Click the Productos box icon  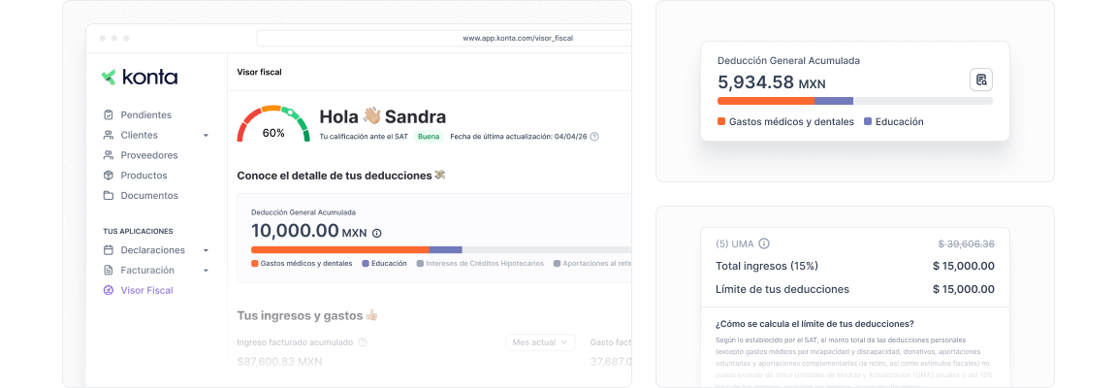click(x=109, y=175)
